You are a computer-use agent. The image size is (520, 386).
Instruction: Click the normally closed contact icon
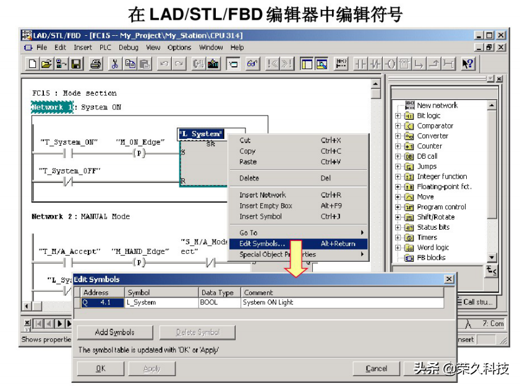375,64
